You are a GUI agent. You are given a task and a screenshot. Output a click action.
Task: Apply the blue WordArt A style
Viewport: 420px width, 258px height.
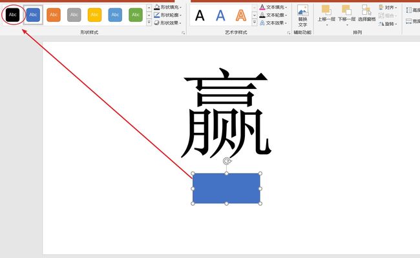pyautogui.click(x=220, y=15)
